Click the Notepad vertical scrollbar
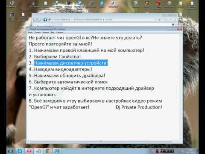 pos(181,87)
